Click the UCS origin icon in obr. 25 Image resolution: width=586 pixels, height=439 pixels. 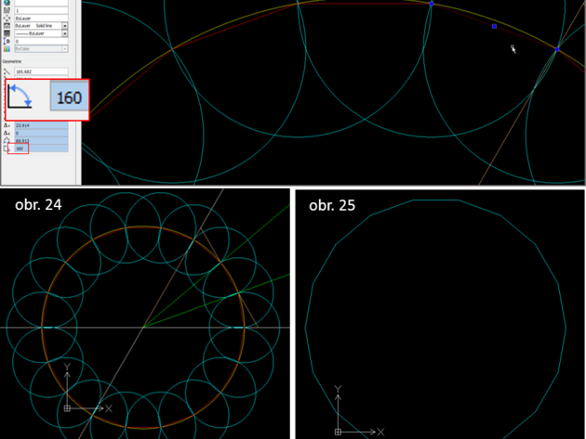coord(338,432)
